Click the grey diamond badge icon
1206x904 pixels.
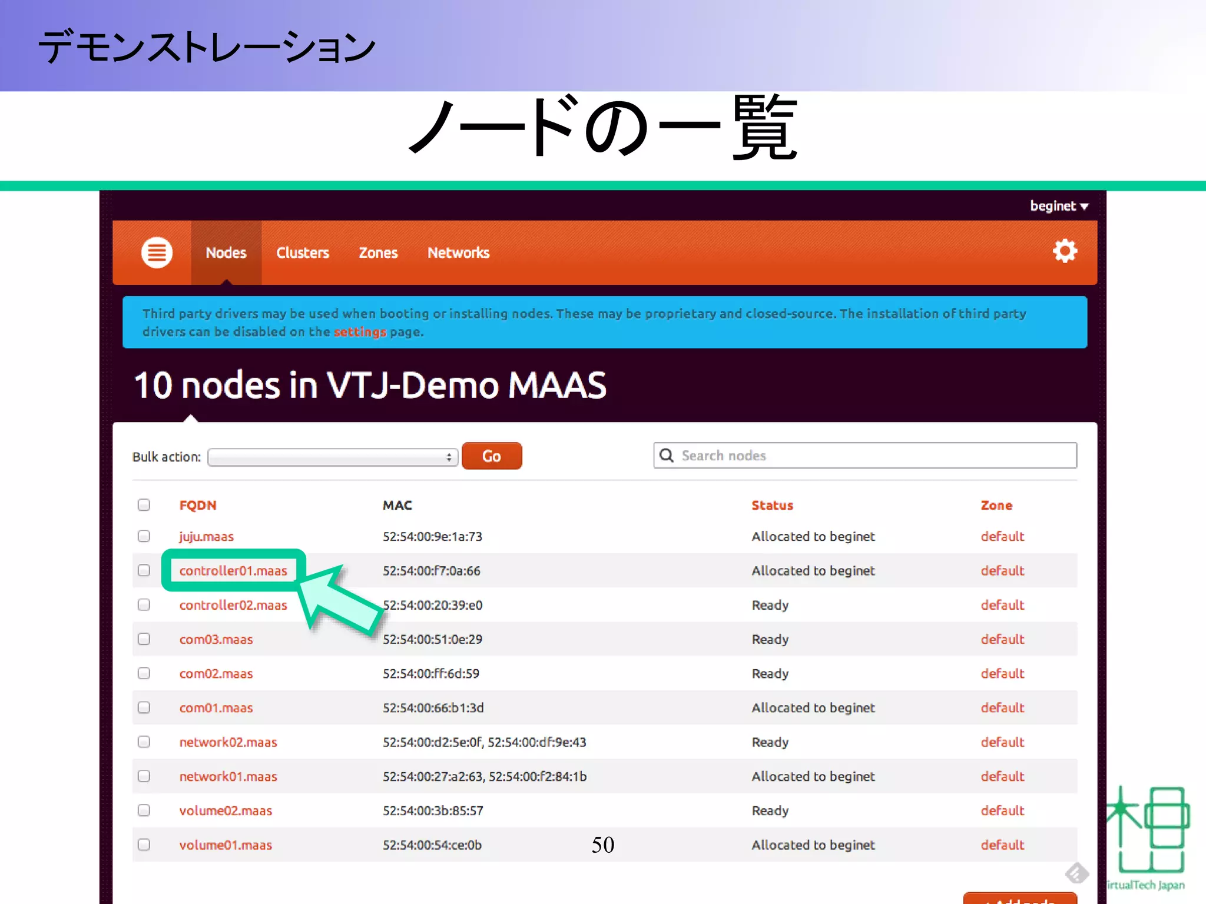1076,873
